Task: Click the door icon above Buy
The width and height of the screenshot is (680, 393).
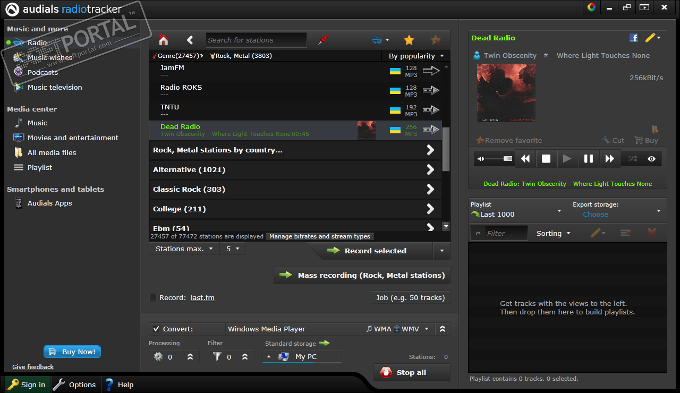Action: [x=655, y=130]
